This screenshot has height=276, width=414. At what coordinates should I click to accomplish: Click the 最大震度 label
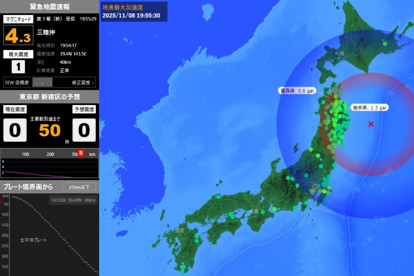18,54
